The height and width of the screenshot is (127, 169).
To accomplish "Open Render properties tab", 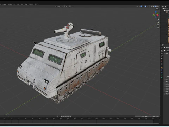I will (162, 51).
